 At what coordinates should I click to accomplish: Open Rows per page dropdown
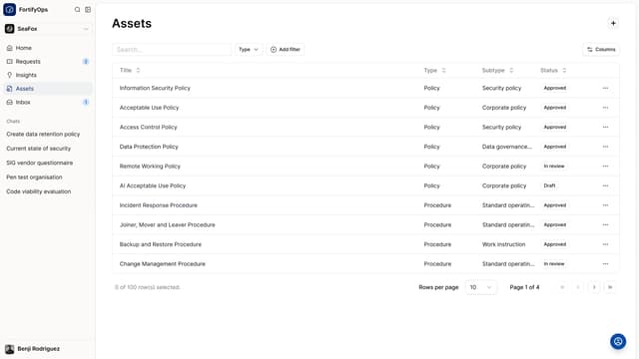(x=481, y=287)
